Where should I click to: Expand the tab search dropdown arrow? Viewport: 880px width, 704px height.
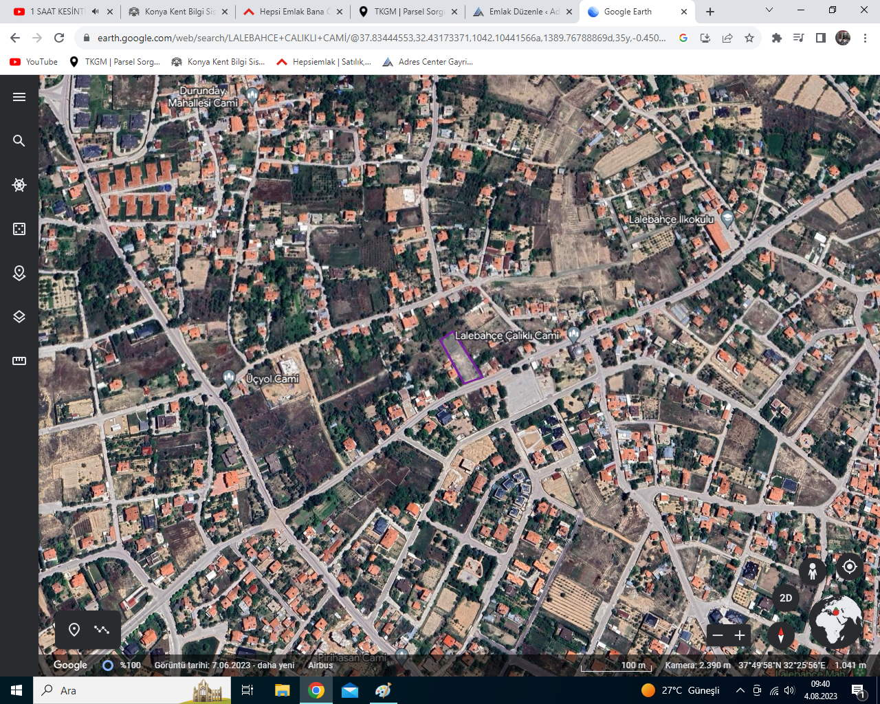point(769,10)
